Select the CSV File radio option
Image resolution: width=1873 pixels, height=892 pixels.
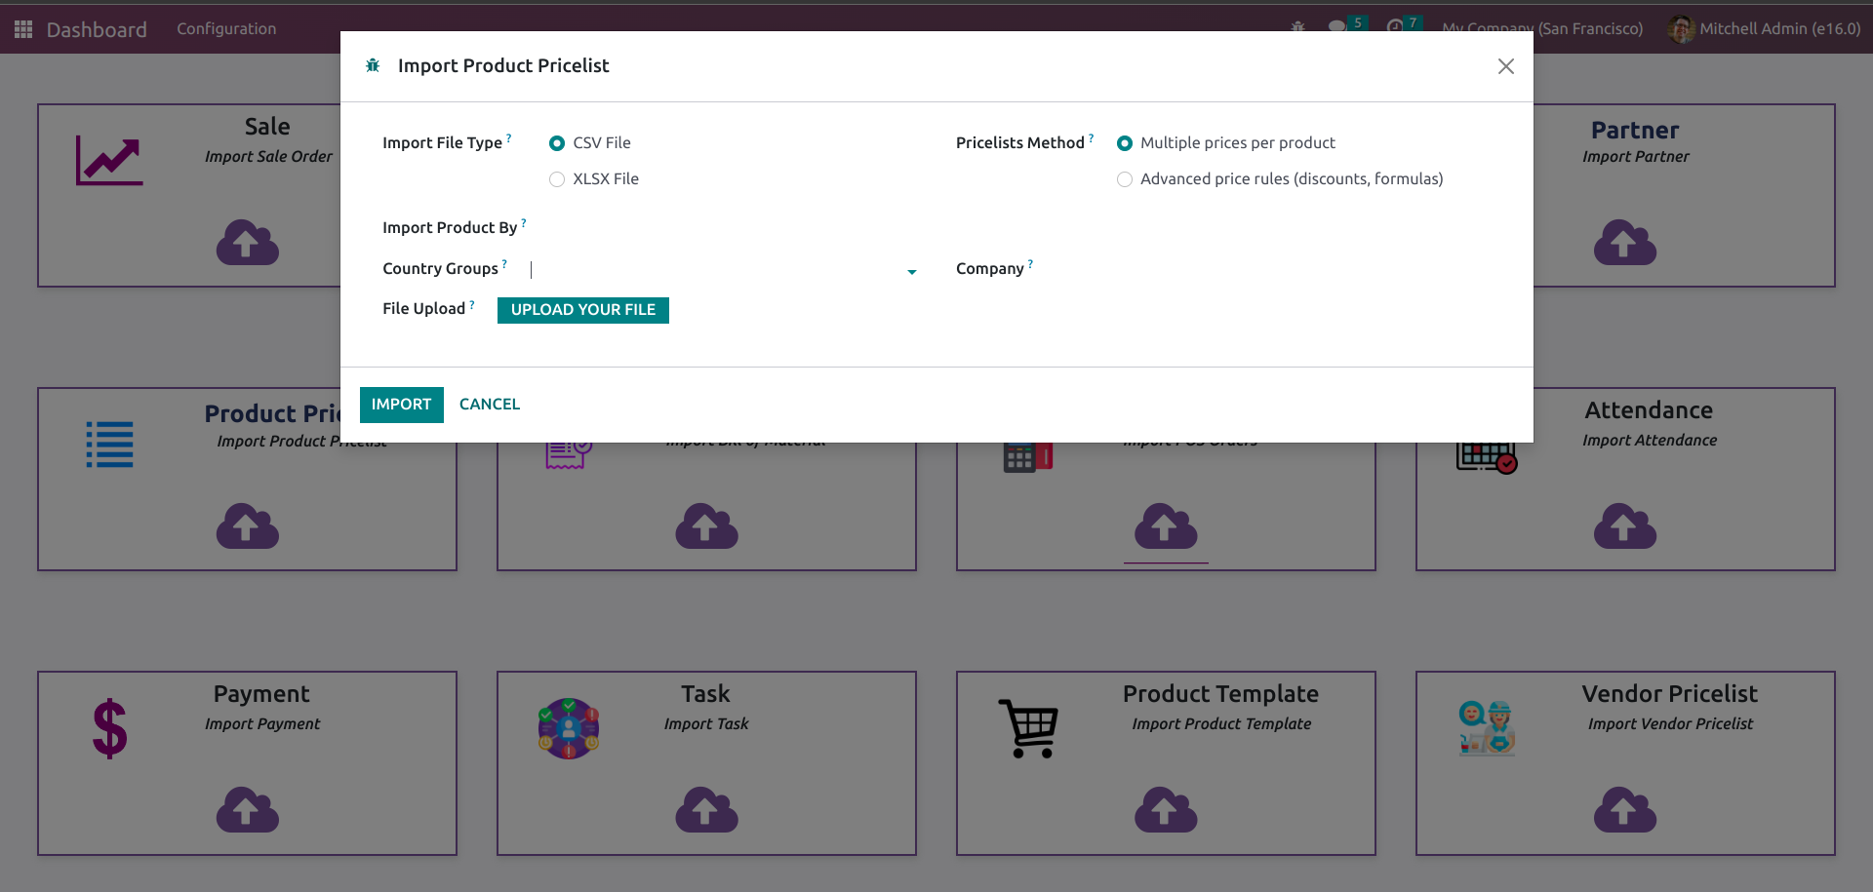(557, 143)
